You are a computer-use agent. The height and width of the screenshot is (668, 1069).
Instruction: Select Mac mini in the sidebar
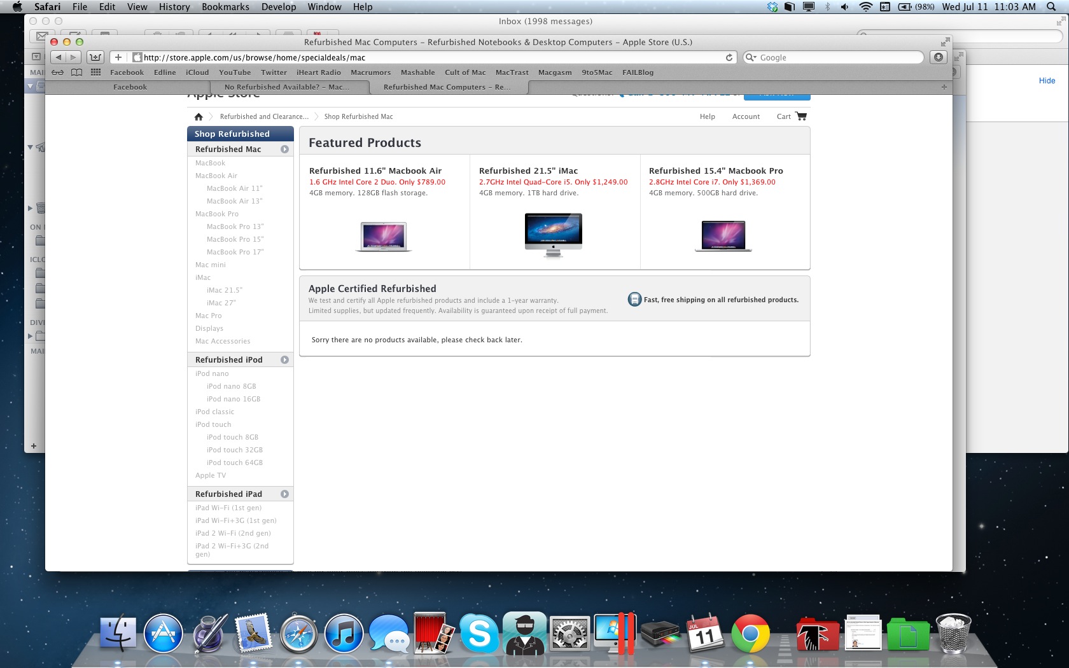click(x=211, y=265)
